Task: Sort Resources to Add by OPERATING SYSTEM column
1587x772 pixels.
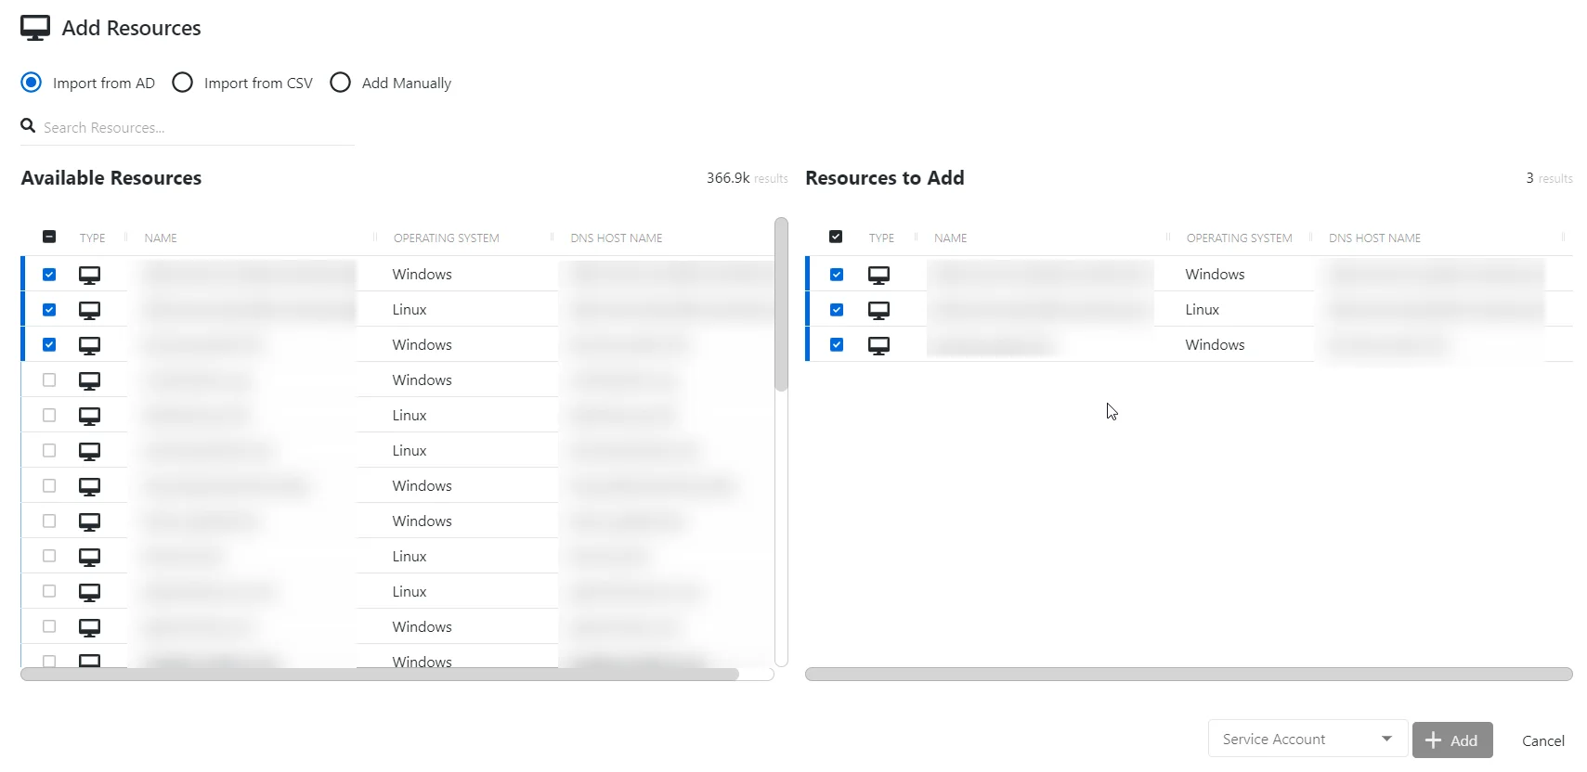Action: (x=1239, y=238)
